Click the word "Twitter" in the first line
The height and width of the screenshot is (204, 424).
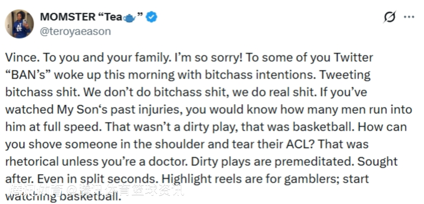point(353,57)
